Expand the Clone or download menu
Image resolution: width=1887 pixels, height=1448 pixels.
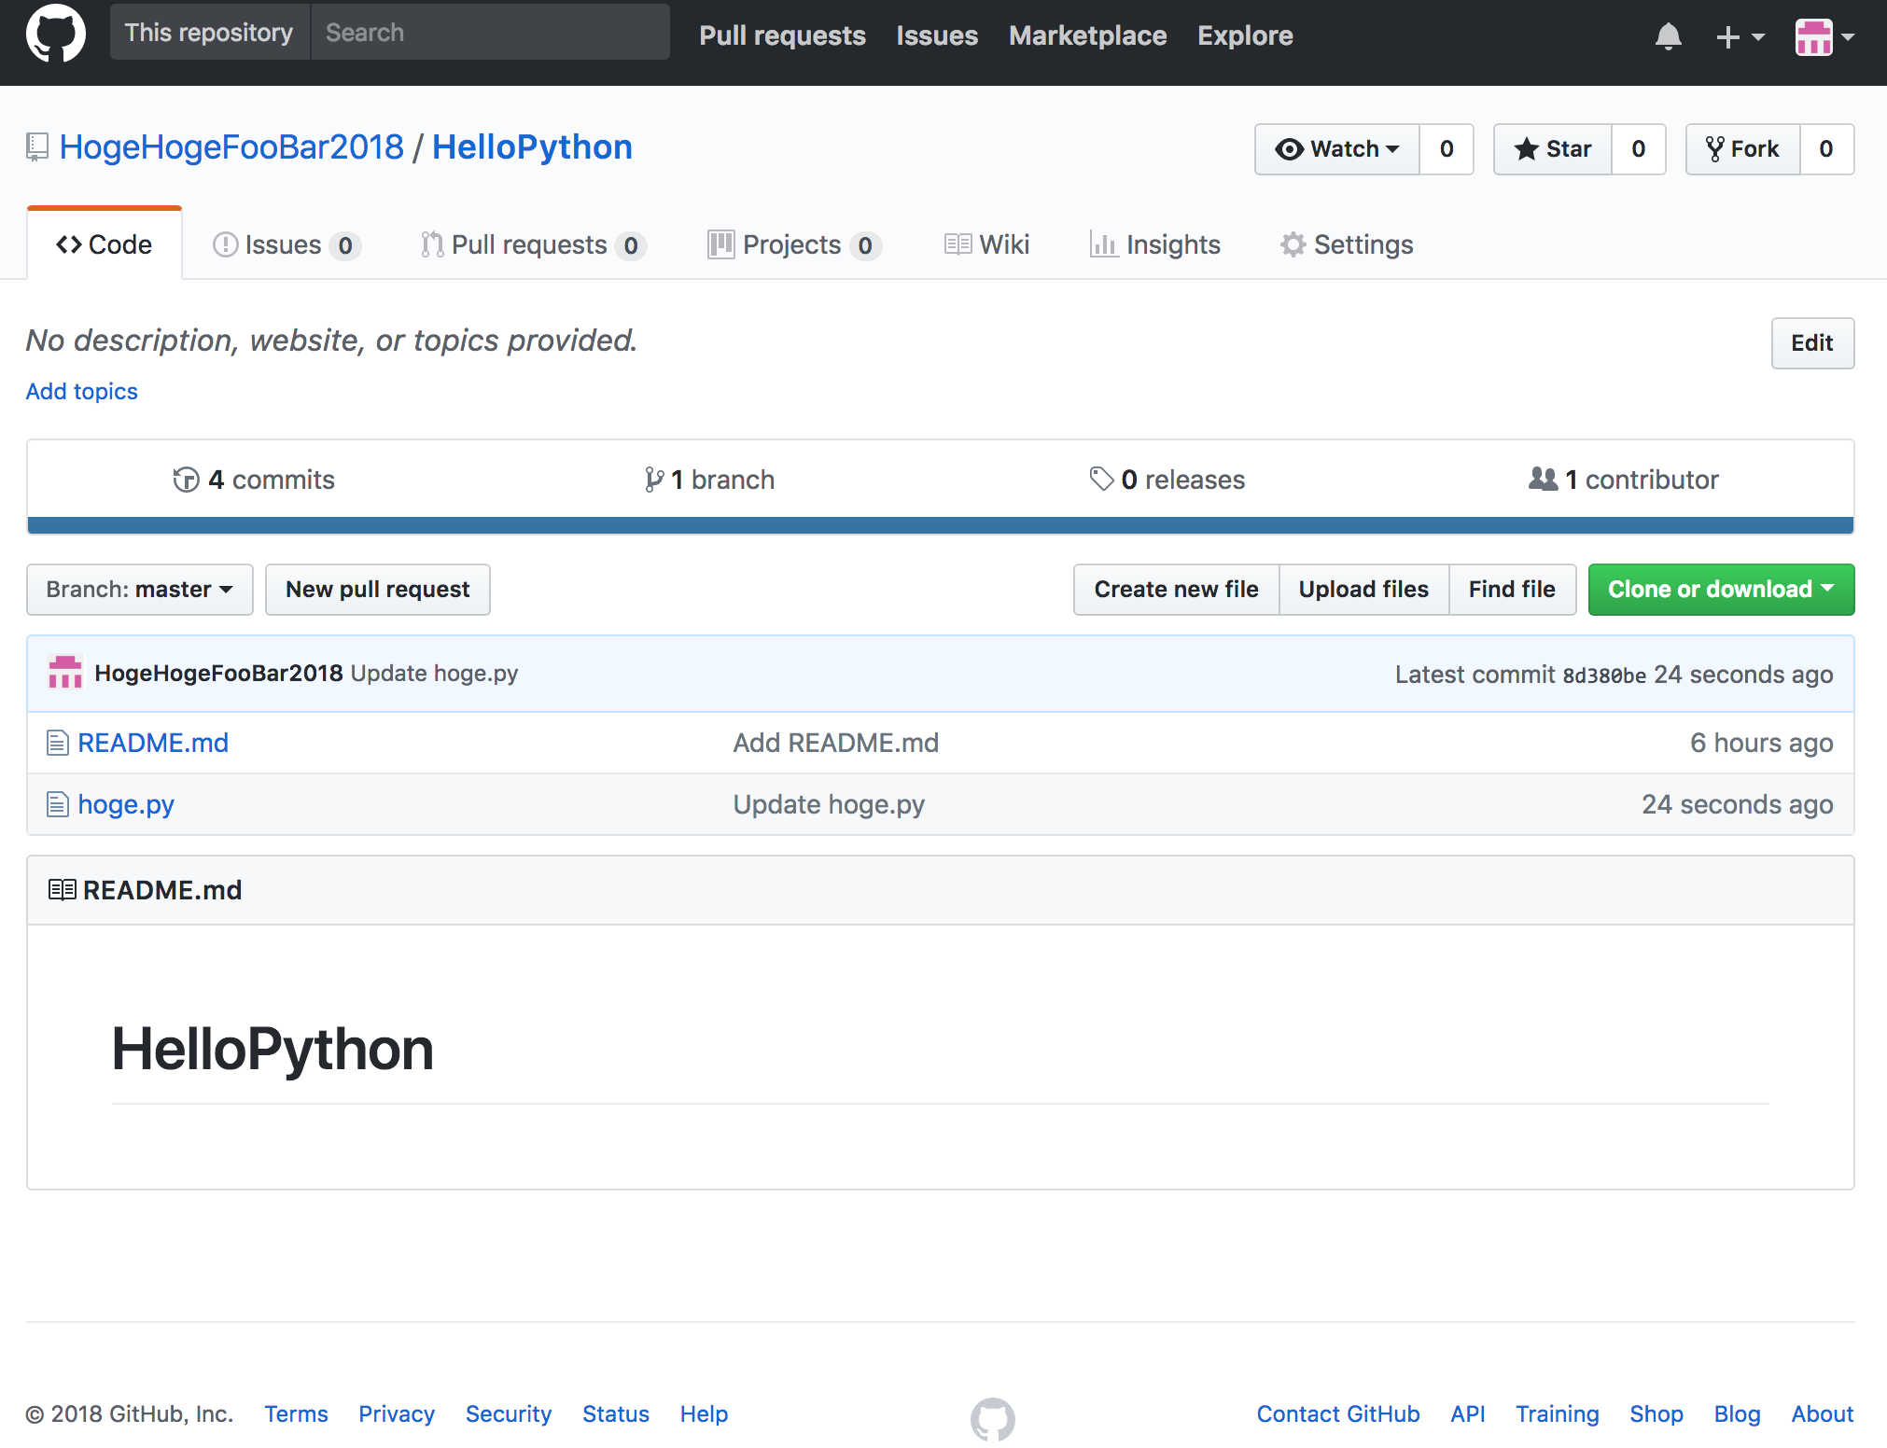[x=1721, y=590]
